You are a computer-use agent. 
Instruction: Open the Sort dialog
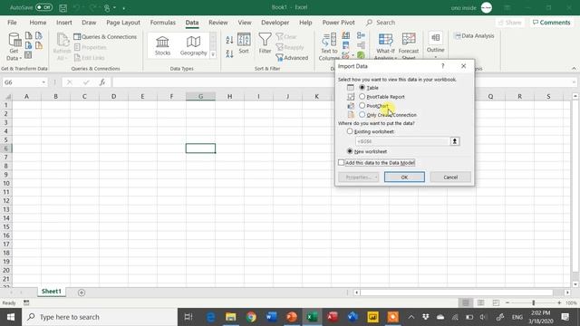[x=244, y=43]
